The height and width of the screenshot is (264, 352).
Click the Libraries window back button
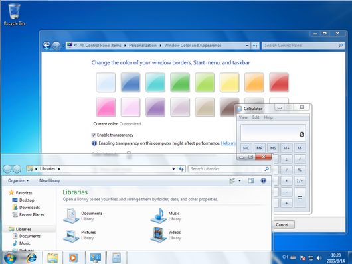(7, 169)
